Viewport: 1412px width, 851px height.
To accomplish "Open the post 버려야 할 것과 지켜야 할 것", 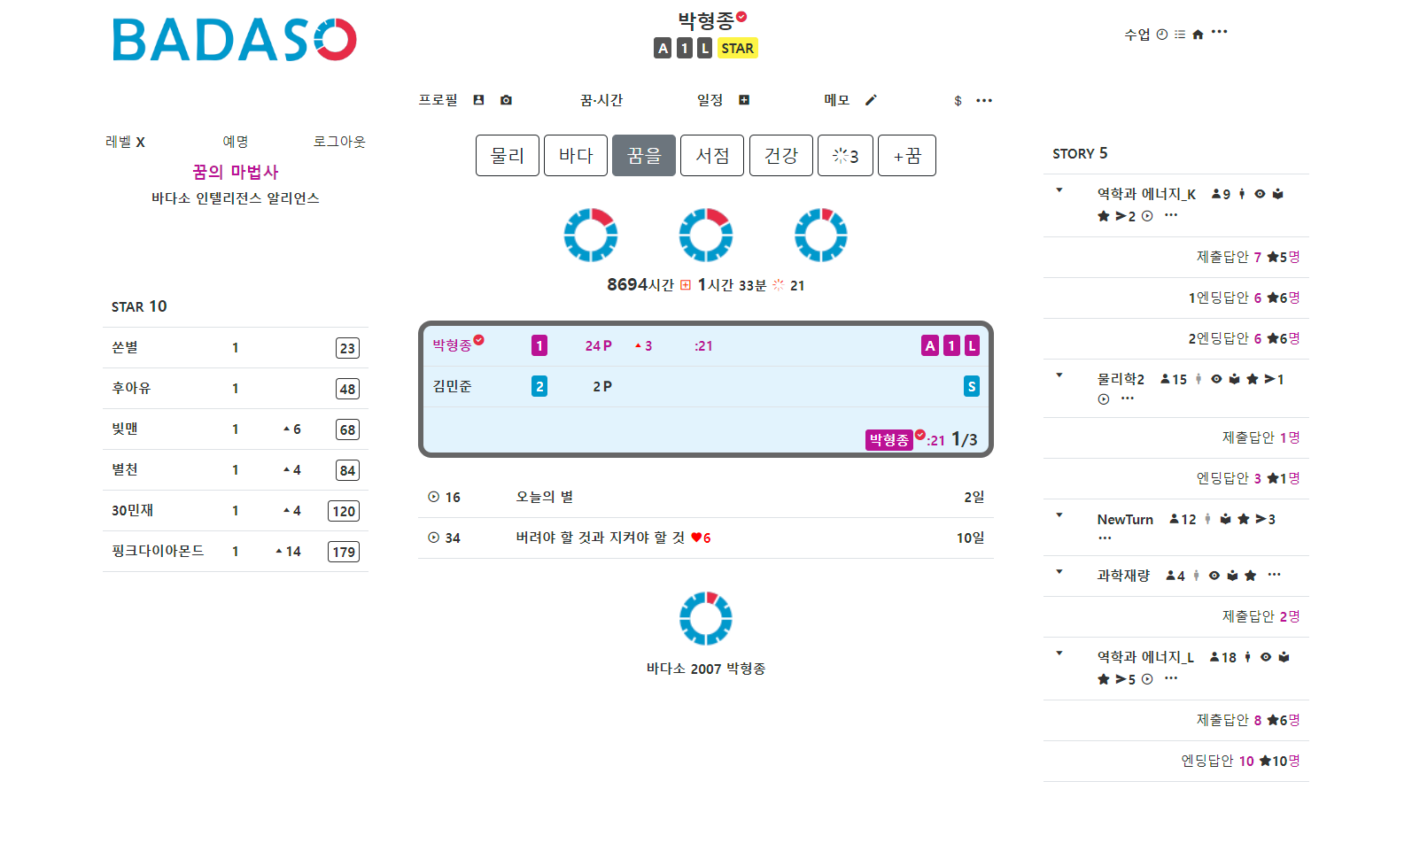I will coord(601,538).
